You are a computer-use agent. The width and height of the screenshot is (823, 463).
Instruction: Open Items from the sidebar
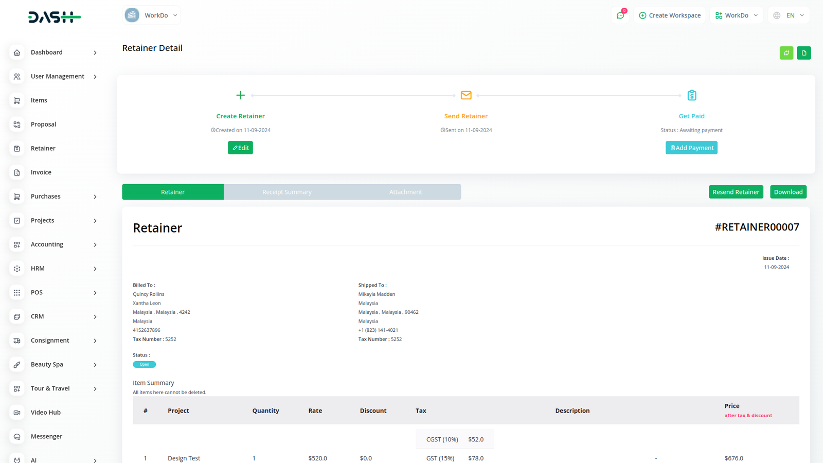(x=39, y=100)
